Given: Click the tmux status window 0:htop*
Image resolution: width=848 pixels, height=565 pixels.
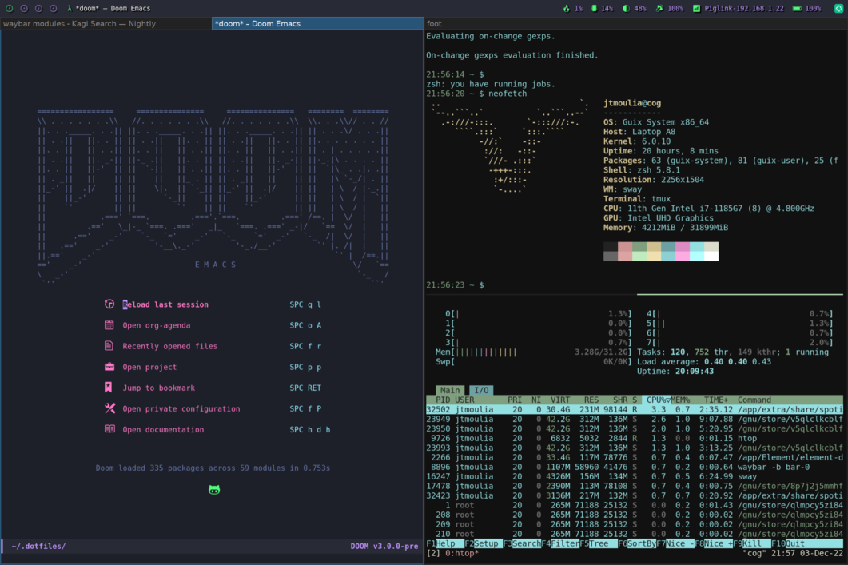Looking at the screenshot, I should coord(461,553).
